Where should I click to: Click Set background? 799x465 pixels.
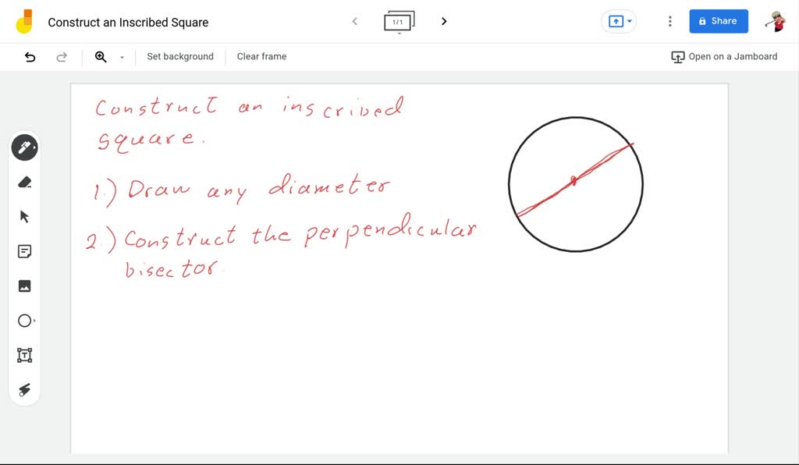[180, 56]
